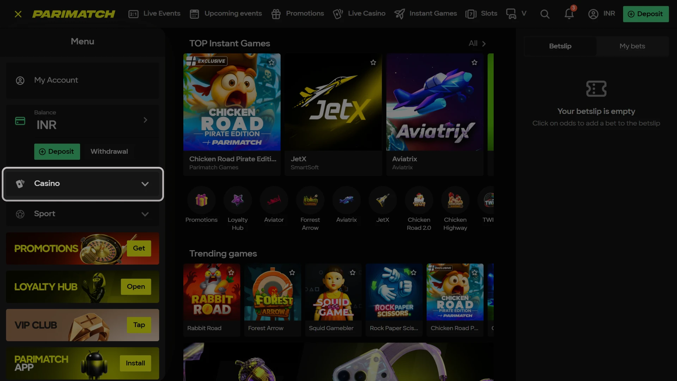Screen dimensions: 677x381
Task: Click the empty betslip ticket icon
Action: tap(596, 89)
